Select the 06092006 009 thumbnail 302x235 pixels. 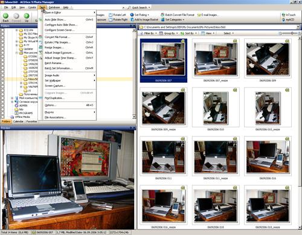pos(268,61)
